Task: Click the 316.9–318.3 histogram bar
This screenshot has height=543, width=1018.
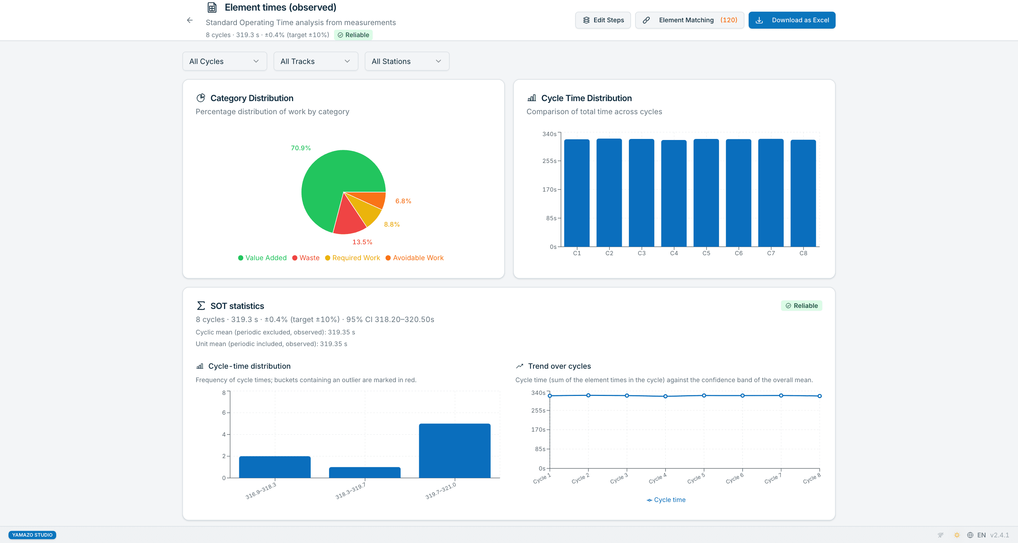Action: 275,467
